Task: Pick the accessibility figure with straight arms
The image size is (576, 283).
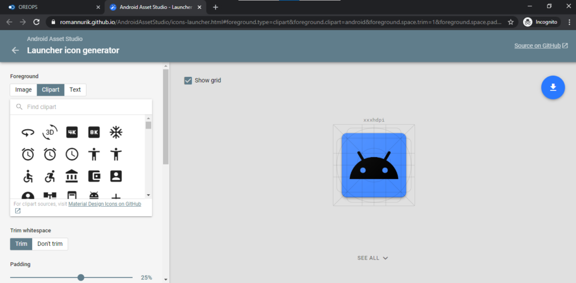Action: pos(94,154)
